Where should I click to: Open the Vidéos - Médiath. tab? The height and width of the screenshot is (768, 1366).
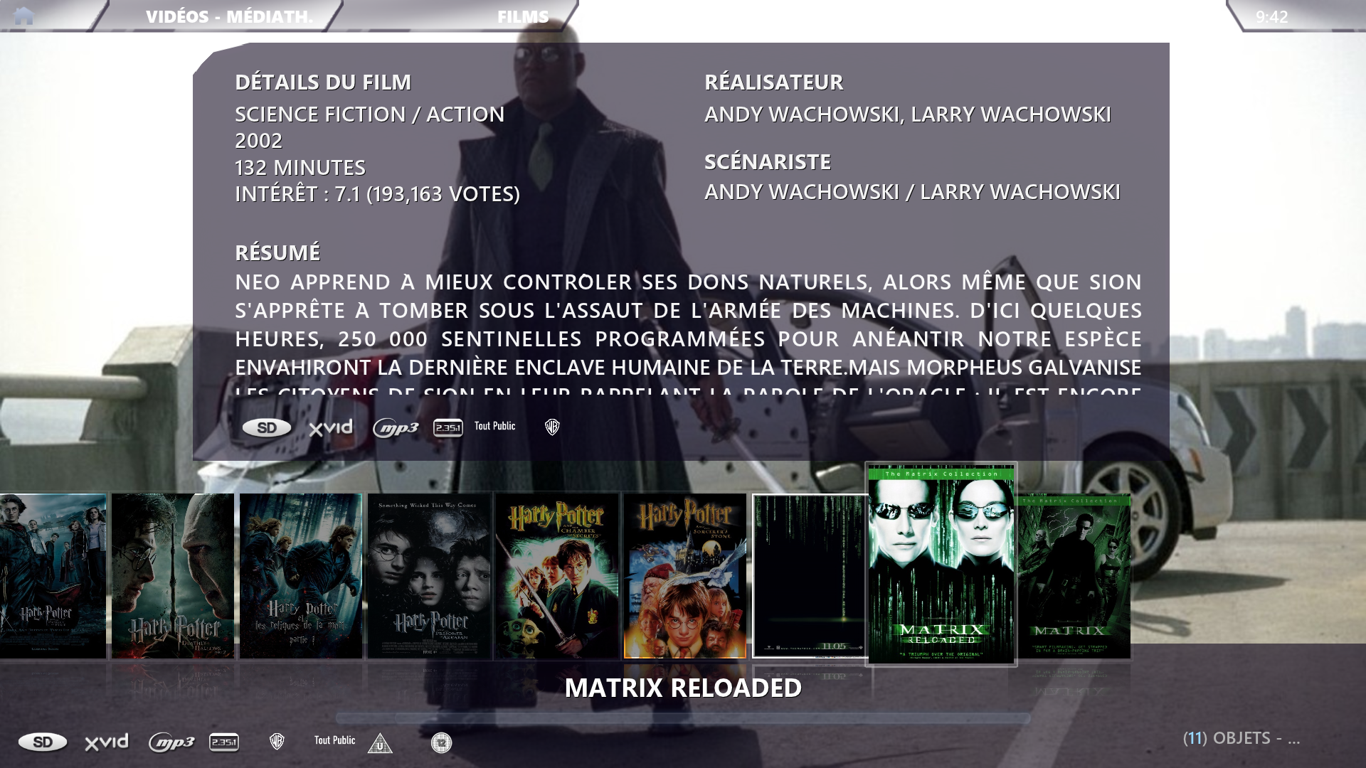[229, 16]
